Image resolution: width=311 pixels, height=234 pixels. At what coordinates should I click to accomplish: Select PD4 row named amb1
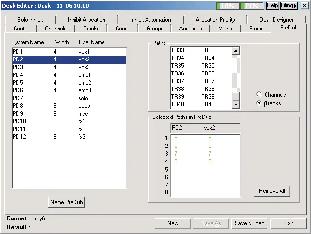tap(69, 75)
